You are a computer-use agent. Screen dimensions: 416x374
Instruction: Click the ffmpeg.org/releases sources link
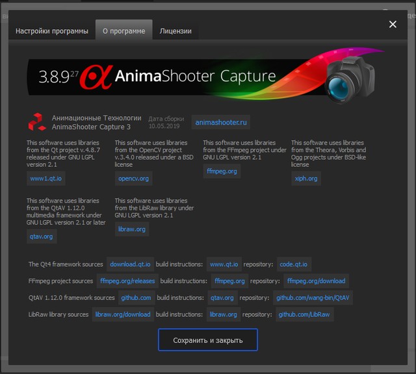pyautogui.click(x=127, y=281)
